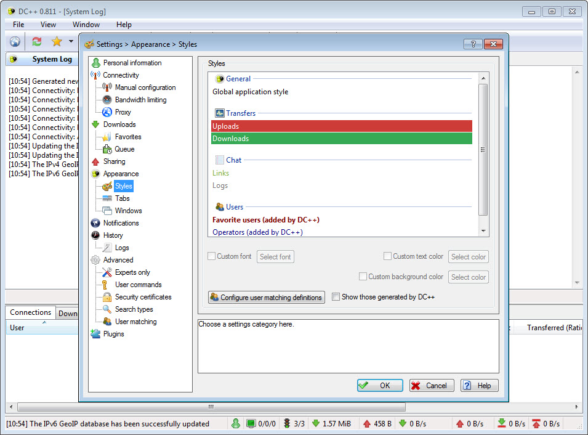This screenshot has height=435, width=588.
Task: Click the Styles palette icon in tree
Action: [107, 186]
